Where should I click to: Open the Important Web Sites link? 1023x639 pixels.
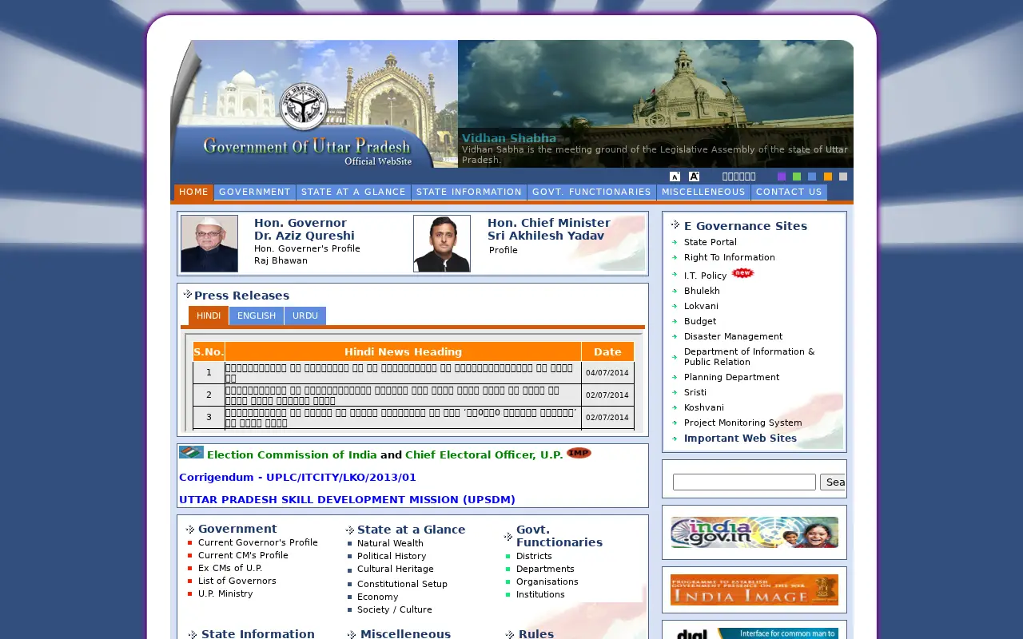(x=740, y=438)
